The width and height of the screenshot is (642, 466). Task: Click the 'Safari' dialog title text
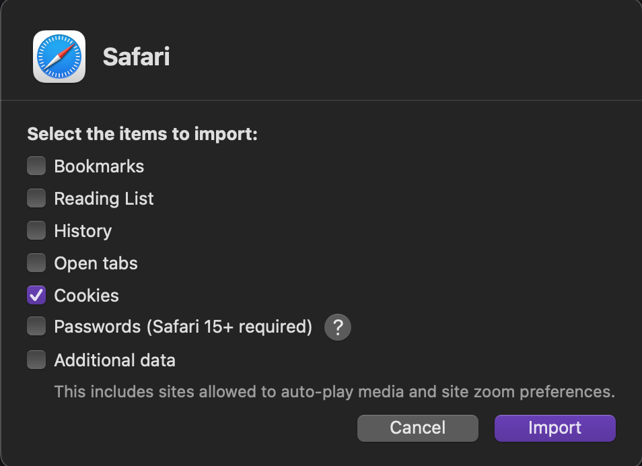tap(136, 57)
